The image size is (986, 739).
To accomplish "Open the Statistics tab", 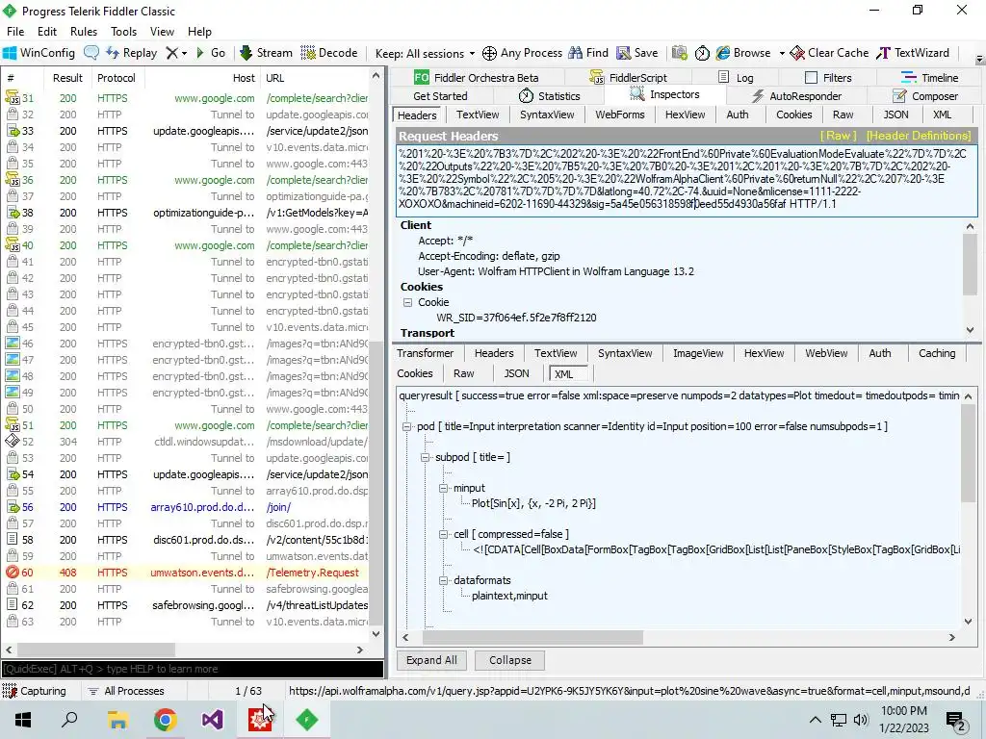I will pyautogui.click(x=549, y=96).
